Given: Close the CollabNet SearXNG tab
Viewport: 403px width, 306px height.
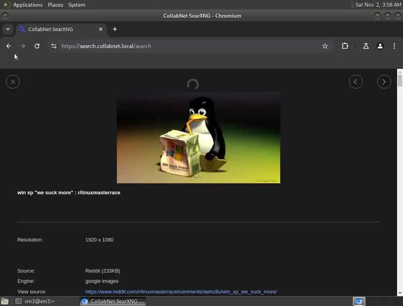Looking at the screenshot, I should point(101,29).
